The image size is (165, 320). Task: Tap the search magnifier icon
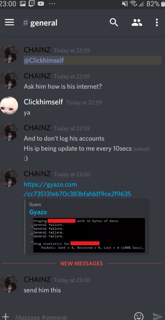[114, 22]
